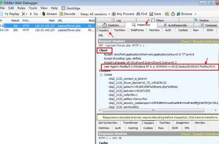Click the right arrow of request headers scrollbar

(216, 110)
